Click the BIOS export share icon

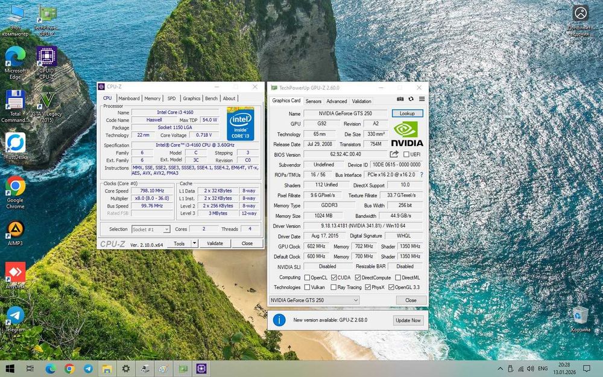[x=394, y=154]
